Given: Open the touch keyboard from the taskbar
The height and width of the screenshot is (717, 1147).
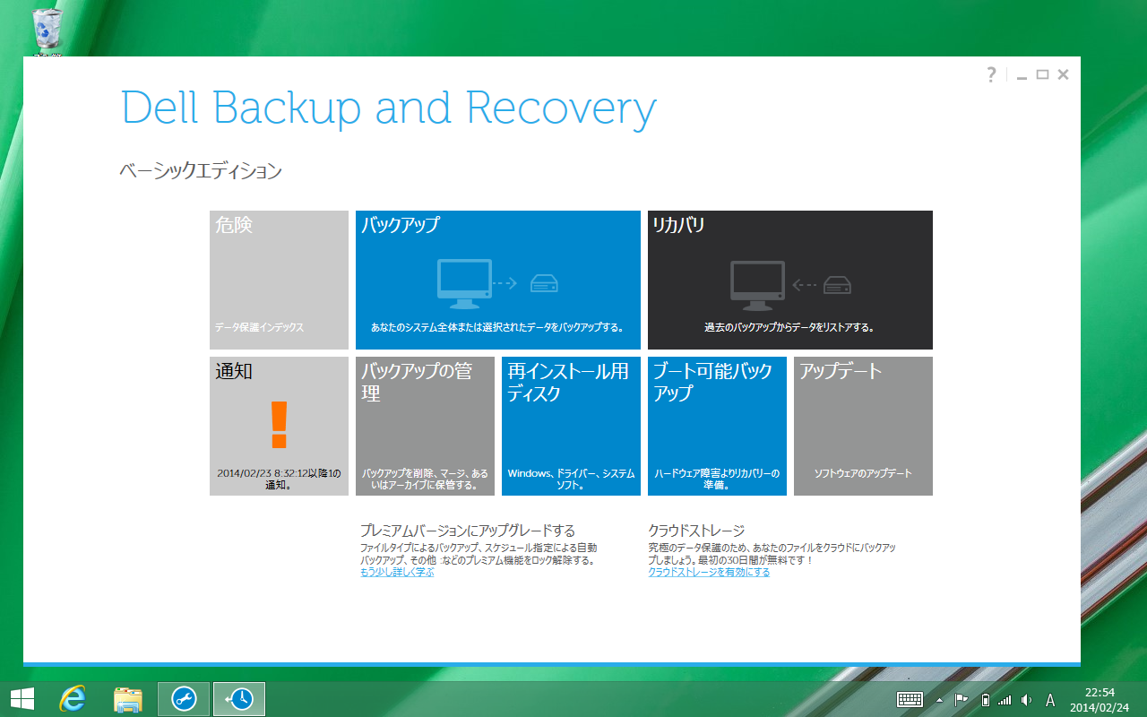Looking at the screenshot, I should click(x=910, y=700).
